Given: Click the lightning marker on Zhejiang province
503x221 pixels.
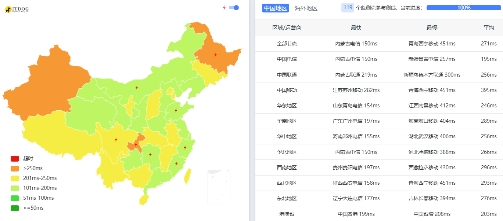Looking at the screenshot, I should [185, 148].
